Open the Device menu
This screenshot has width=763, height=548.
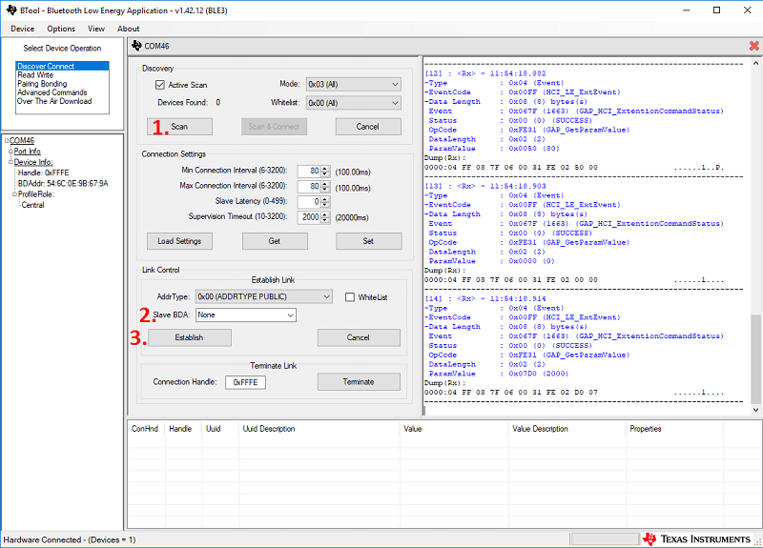(x=22, y=29)
